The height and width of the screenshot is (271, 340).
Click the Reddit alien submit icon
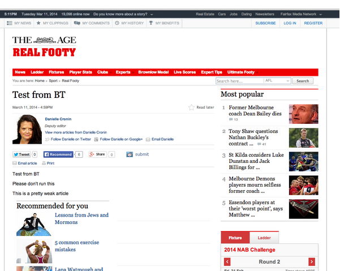[x=130, y=154]
